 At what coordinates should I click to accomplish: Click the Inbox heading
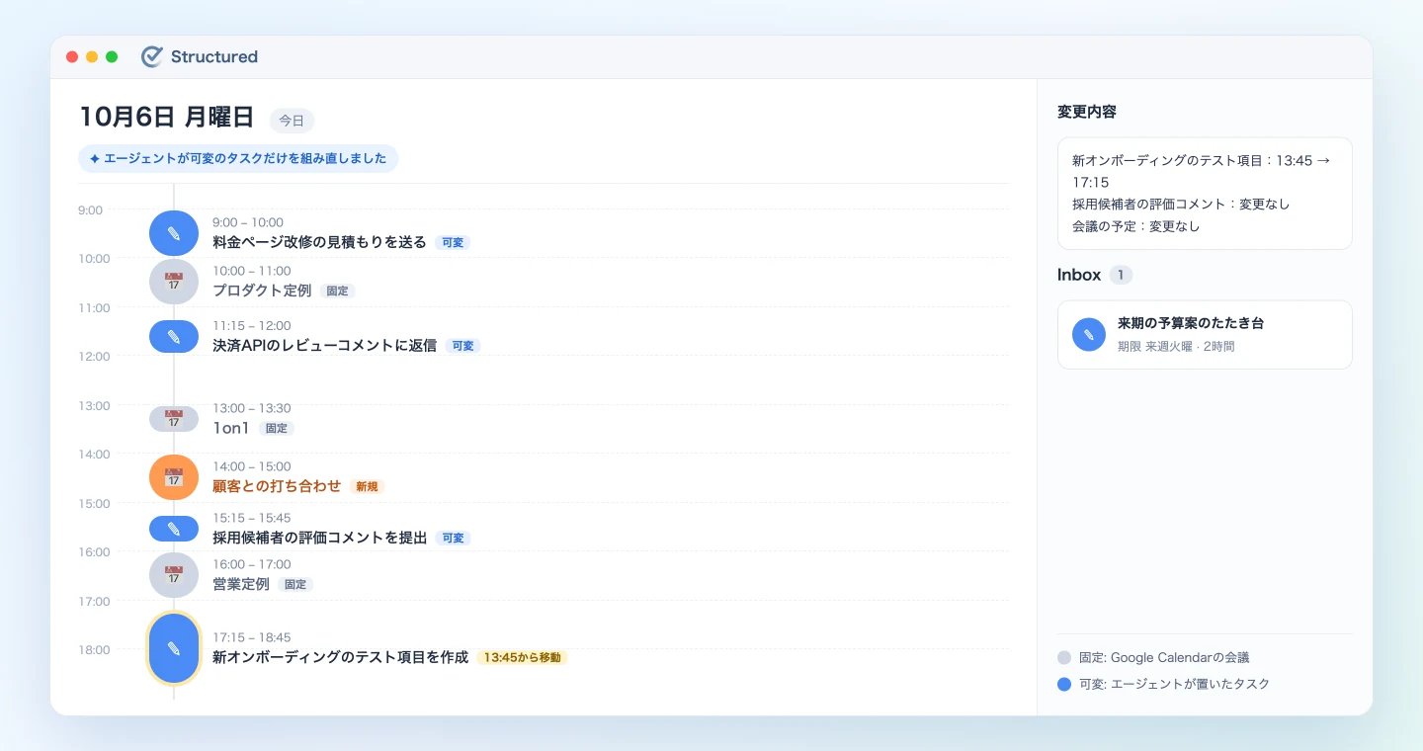pyautogui.click(x=1079, y=275)
